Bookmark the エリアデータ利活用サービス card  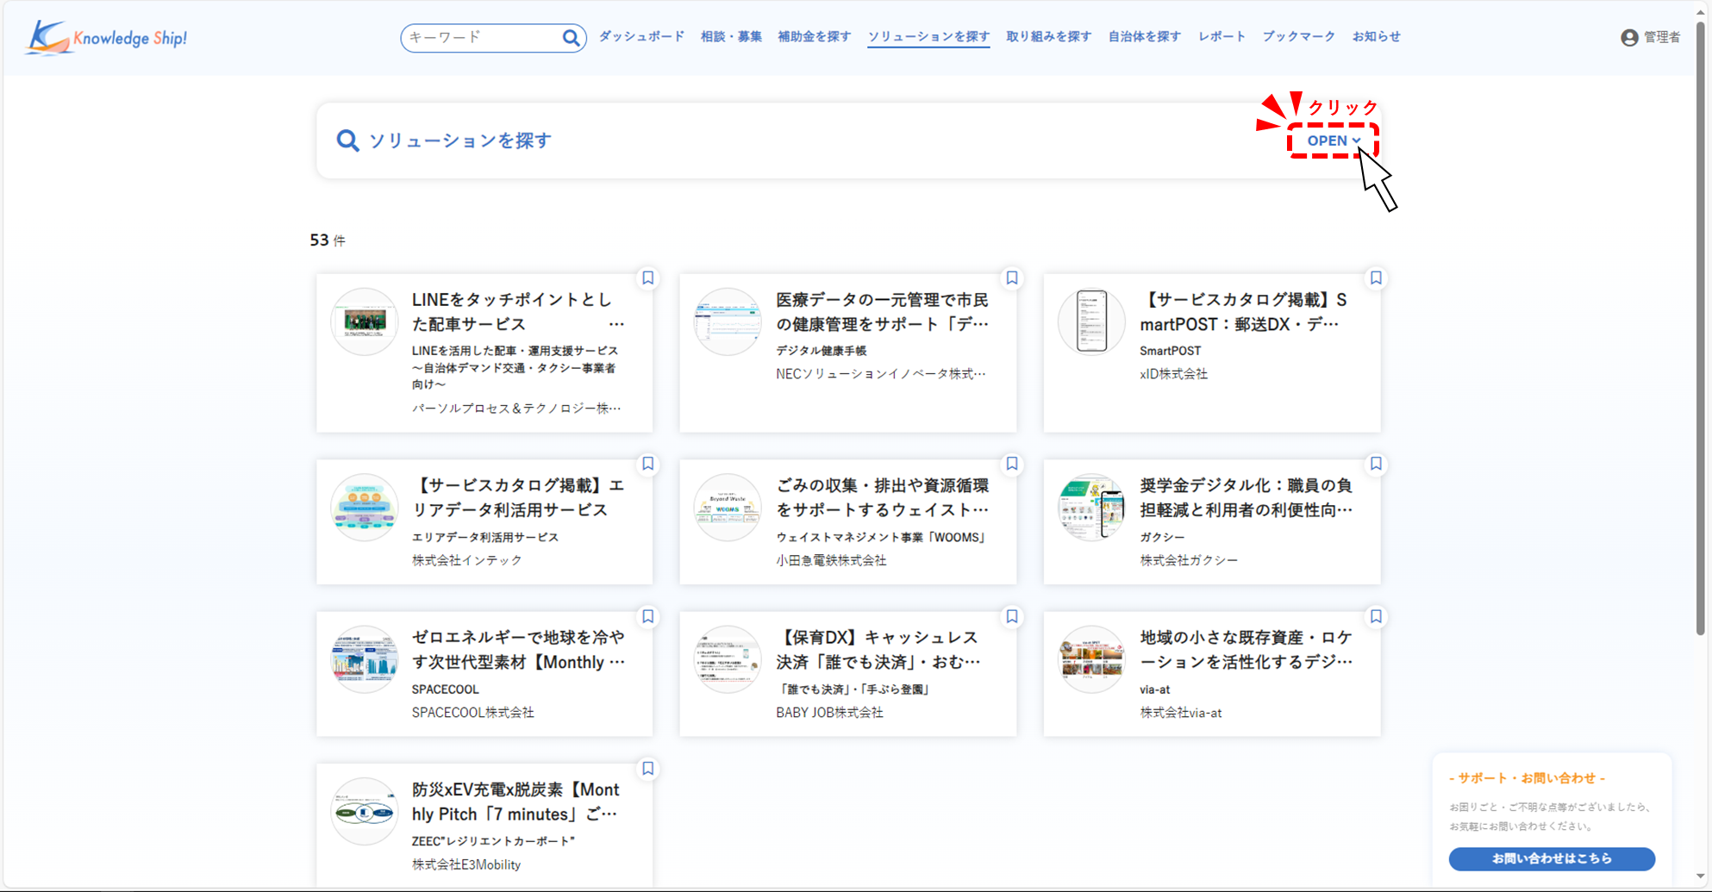[x=648, y=465]
